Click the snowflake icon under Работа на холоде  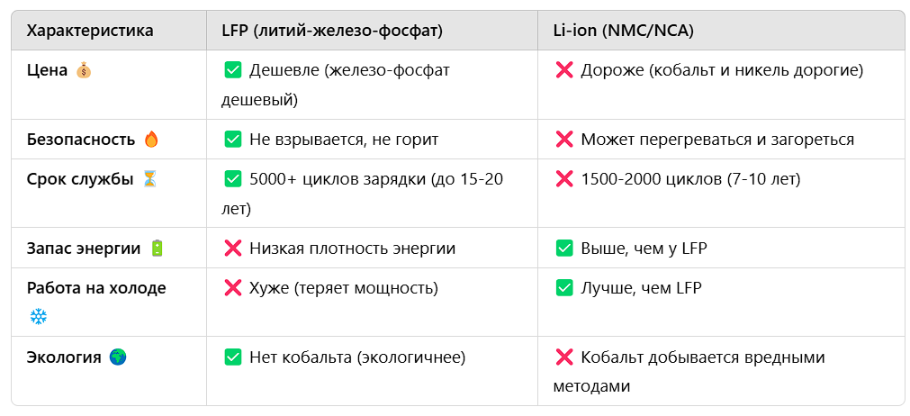pos(38,316)
